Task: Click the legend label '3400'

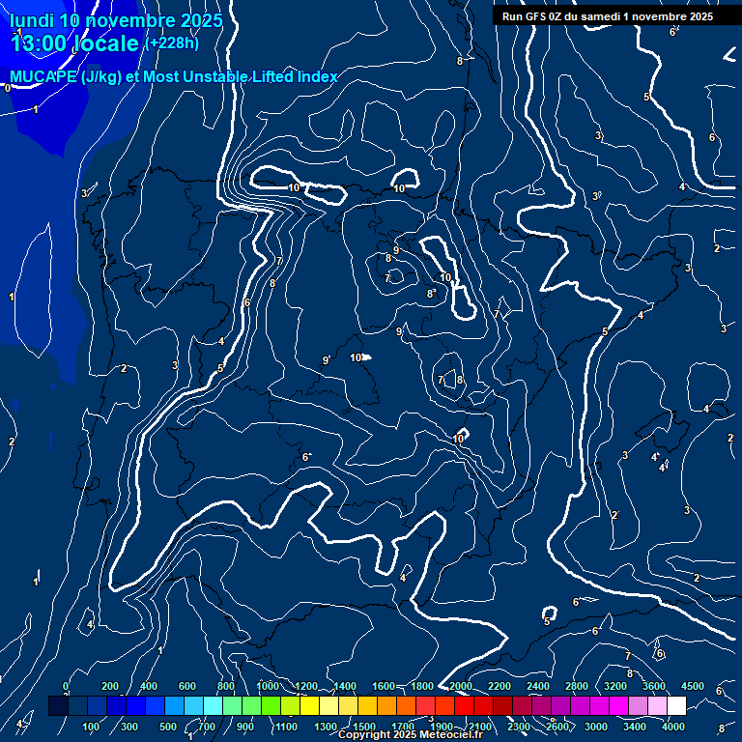Action: pyautogui.click(x=635, y=727)
